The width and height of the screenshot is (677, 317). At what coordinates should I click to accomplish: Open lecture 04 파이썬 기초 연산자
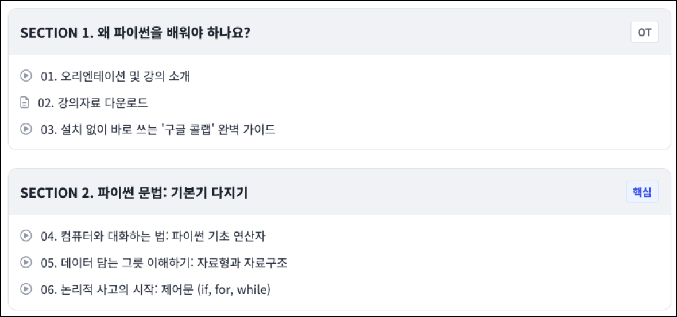[x=153, y=236]
